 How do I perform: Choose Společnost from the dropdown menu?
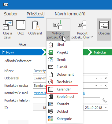[x=65, y=97]
